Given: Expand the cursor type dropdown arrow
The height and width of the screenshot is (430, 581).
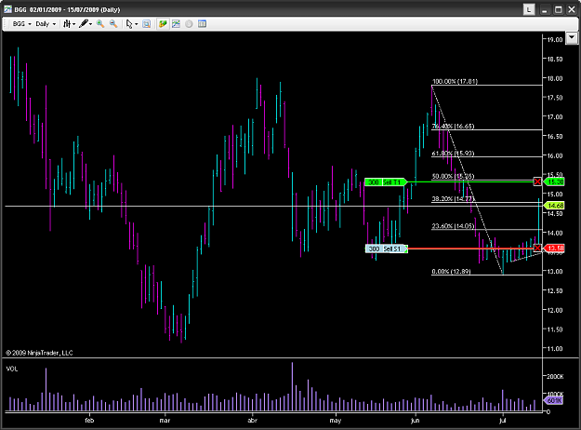Looking at the screenshot, I should pos(137,24).
